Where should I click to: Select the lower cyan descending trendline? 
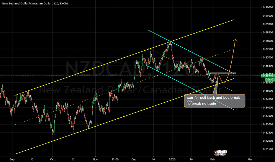pyautogui.click(x=191, y=88)
